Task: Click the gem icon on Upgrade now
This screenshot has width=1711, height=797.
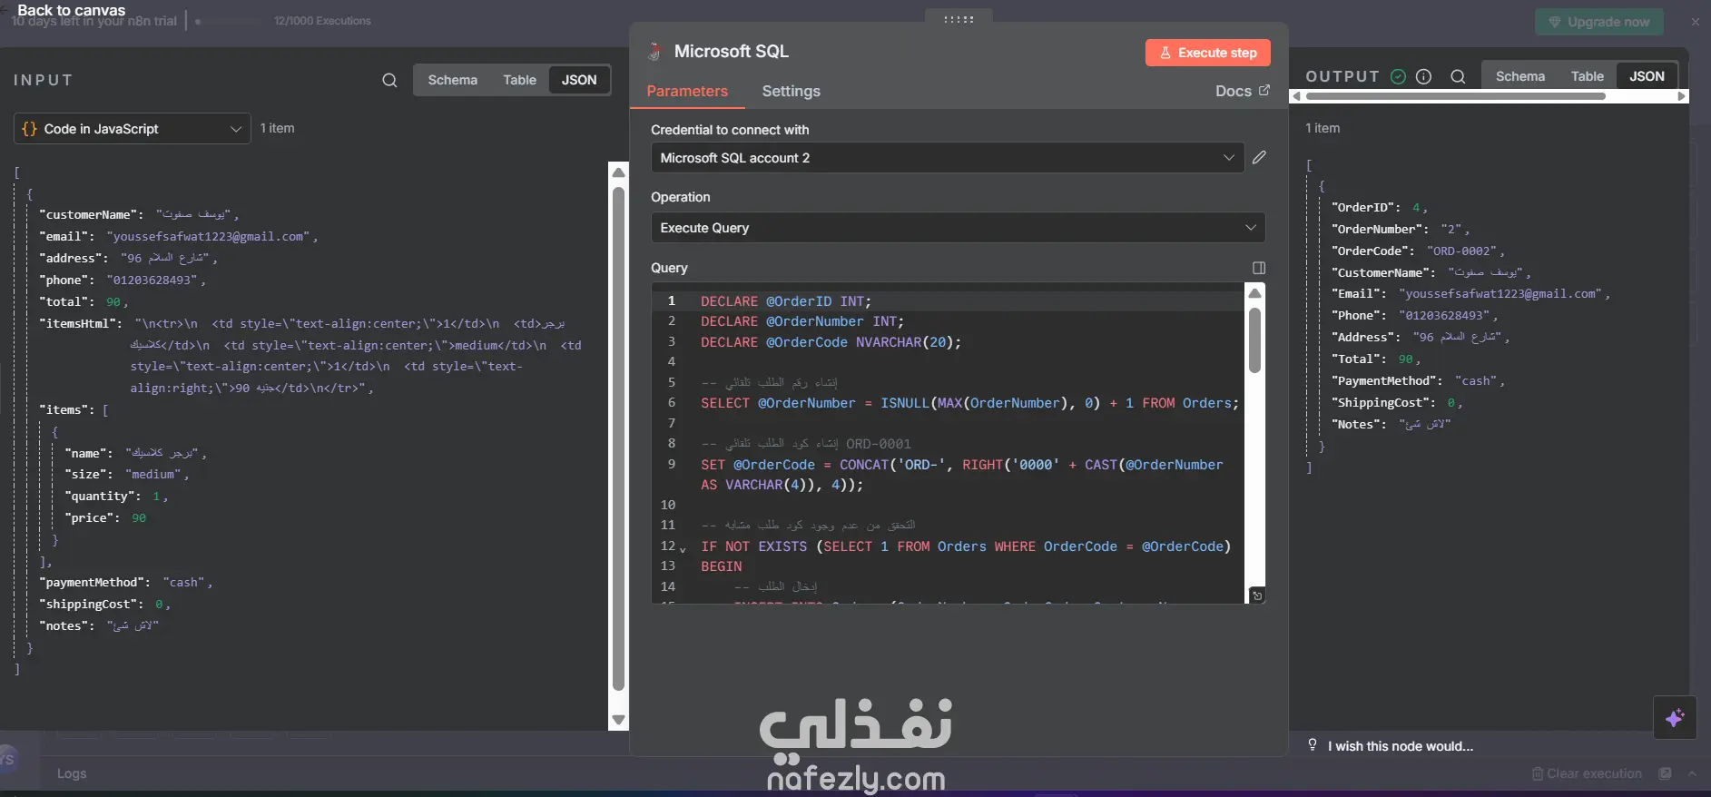Action: point(1555,22)
